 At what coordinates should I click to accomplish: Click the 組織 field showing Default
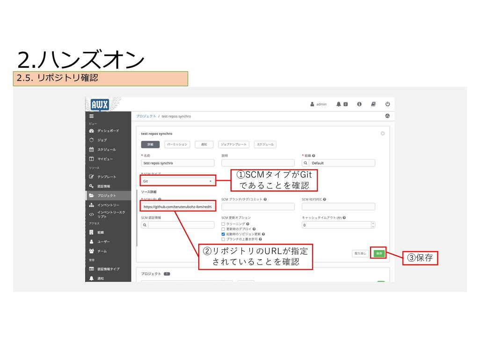tap(342, 163)
